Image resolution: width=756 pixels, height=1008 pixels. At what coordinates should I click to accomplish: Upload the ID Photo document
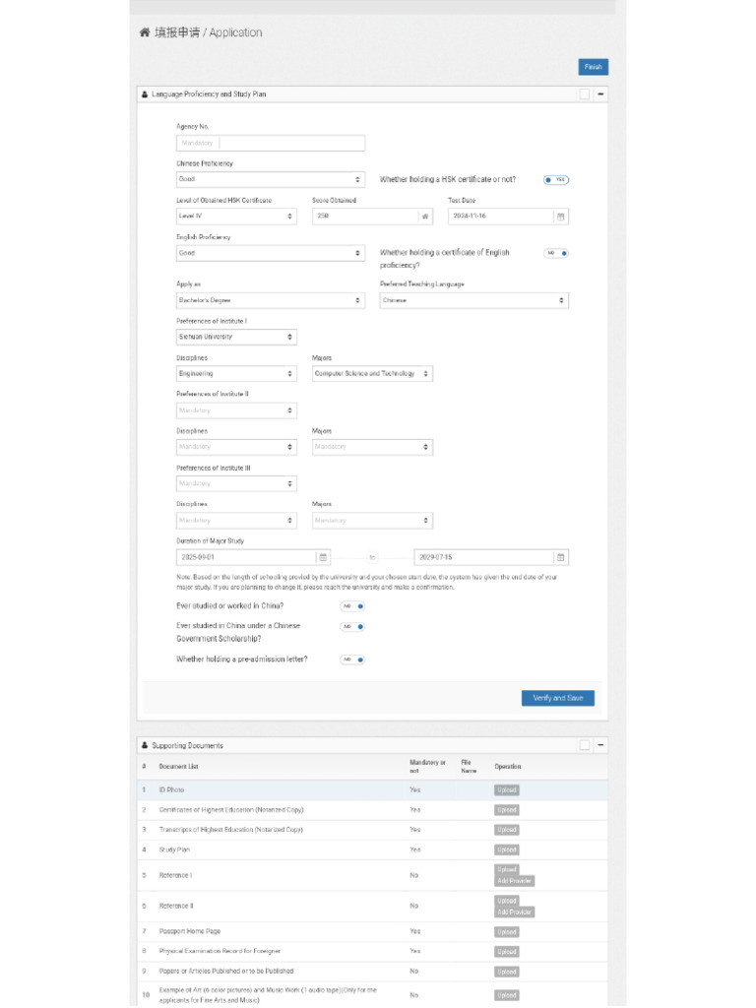[506, 790]
